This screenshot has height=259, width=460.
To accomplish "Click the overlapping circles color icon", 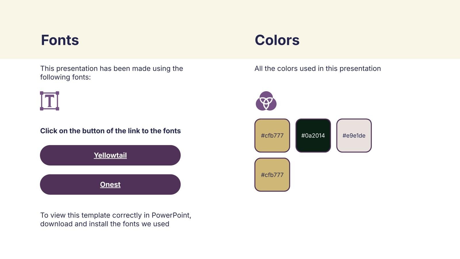I will [x=266, y=101].
